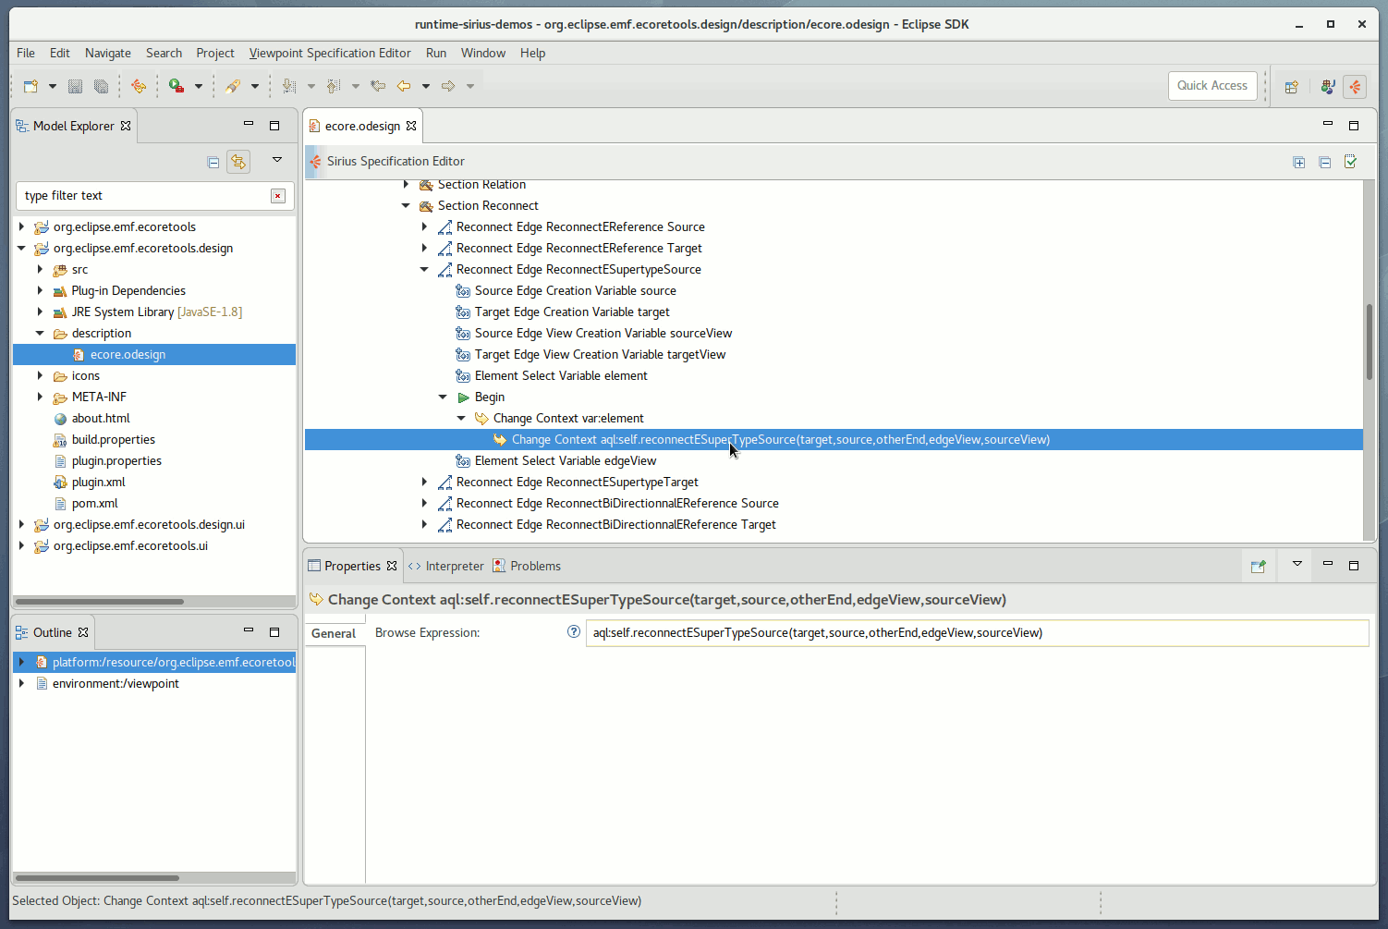
Task: Switch to the Plug-in Development perspective icon
Action: tap(1328, 86)
